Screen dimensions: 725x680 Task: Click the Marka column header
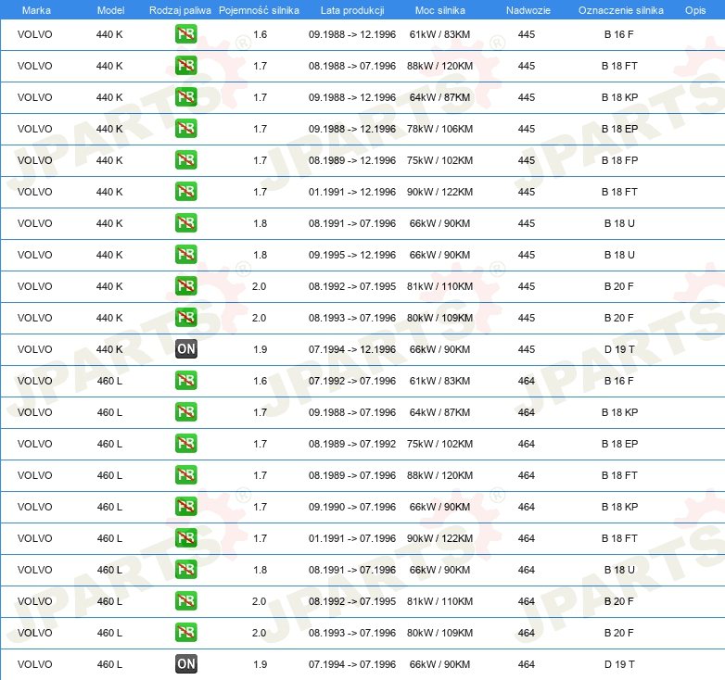coord(36,10)
